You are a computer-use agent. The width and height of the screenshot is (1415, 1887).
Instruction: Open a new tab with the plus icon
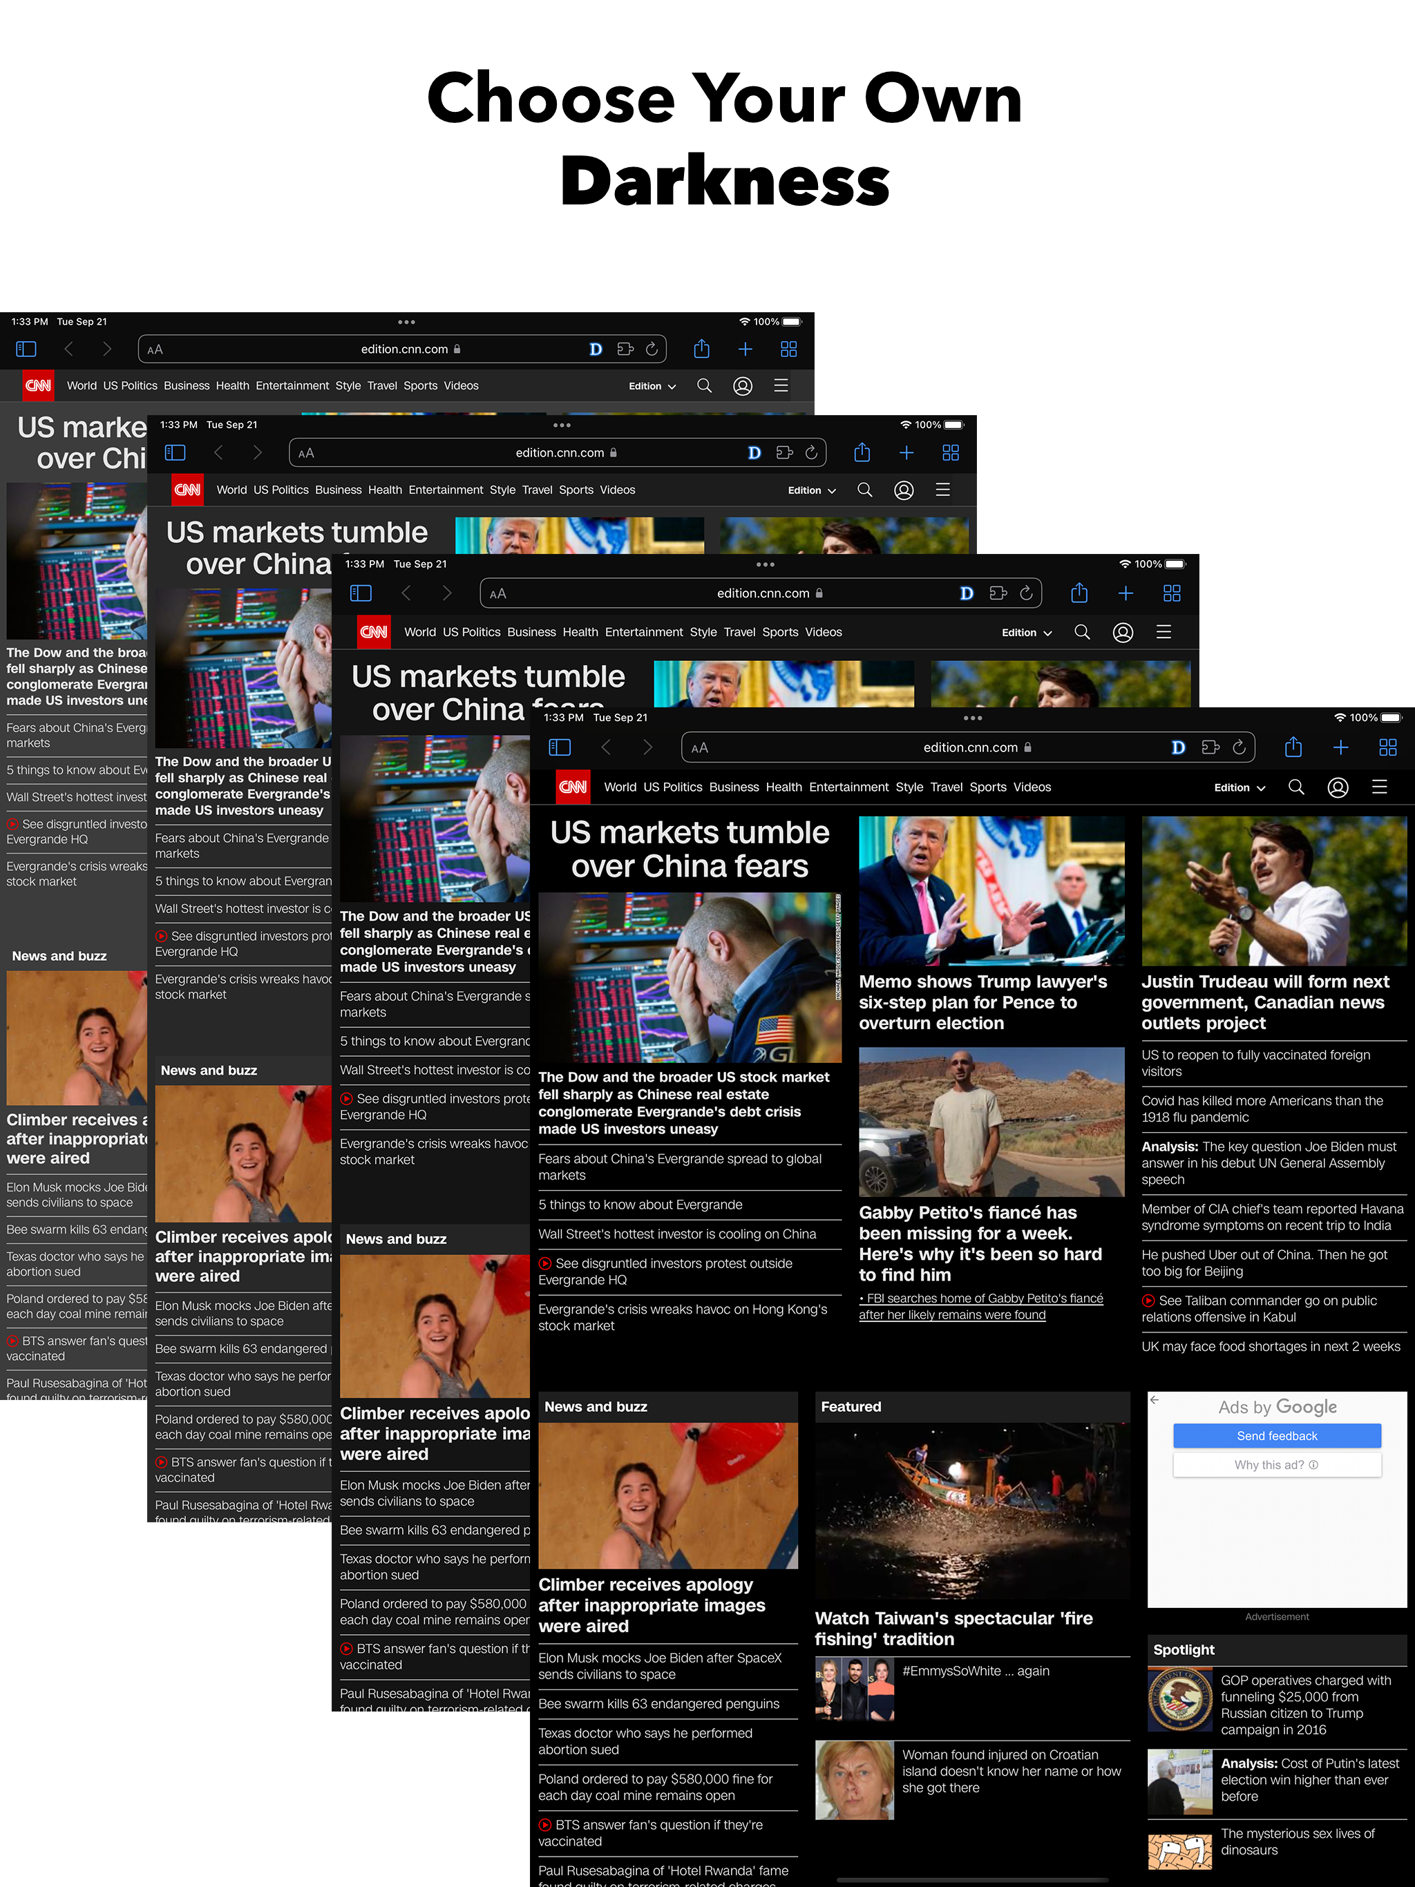[1341, 747]
